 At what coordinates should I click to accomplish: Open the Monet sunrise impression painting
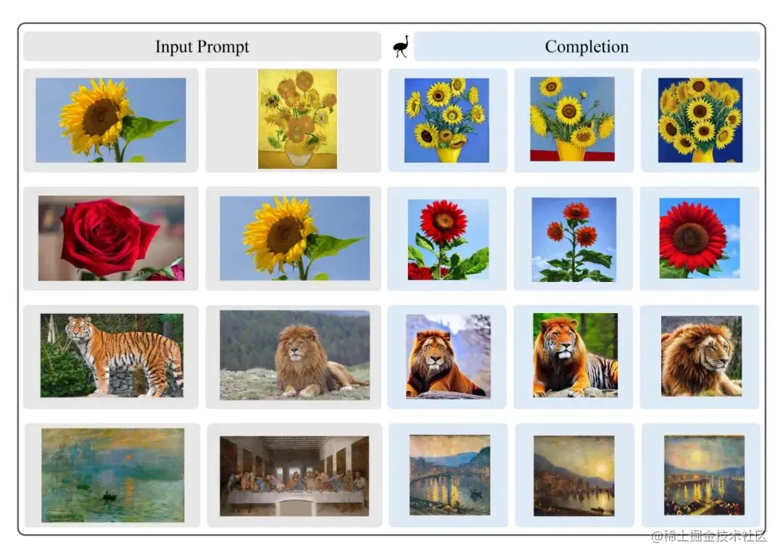pyautogui.click(x=113, y=475)
